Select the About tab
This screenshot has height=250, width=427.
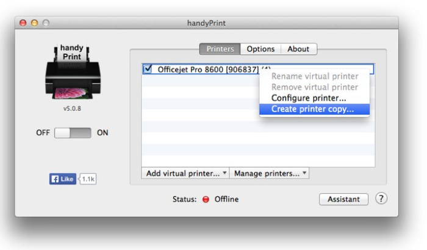[298, 49]
